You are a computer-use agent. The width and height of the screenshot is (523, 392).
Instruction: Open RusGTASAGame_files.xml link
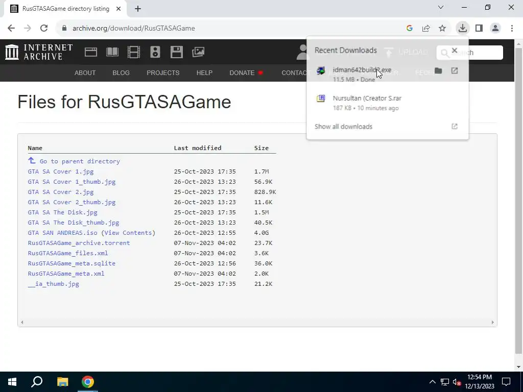pyautogui.click(x=68, y=253)
